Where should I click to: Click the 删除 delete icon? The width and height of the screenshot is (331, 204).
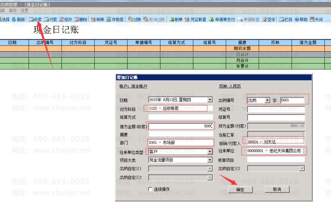coord(76,19)
